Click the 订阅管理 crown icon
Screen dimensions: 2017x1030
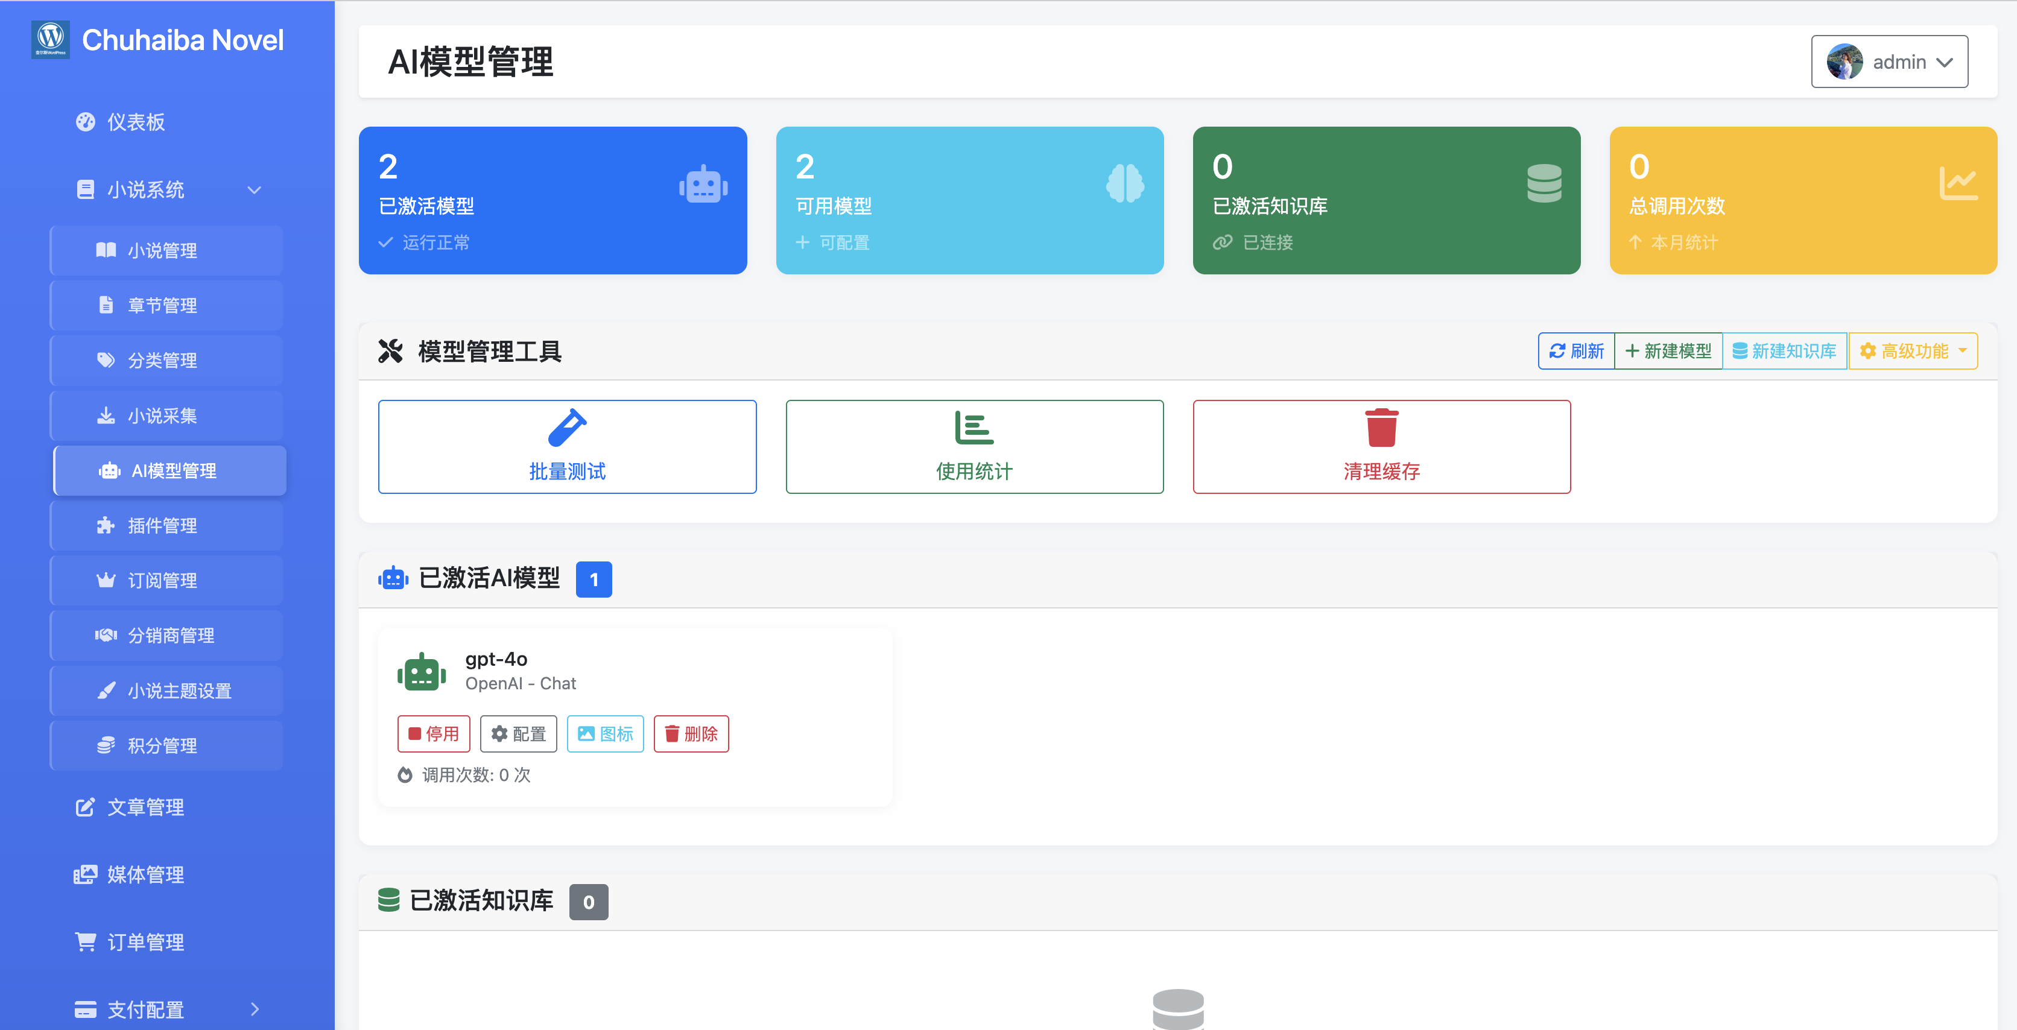[106, 580]
